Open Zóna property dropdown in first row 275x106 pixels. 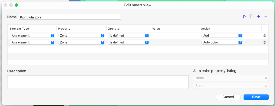click(81, 36)
